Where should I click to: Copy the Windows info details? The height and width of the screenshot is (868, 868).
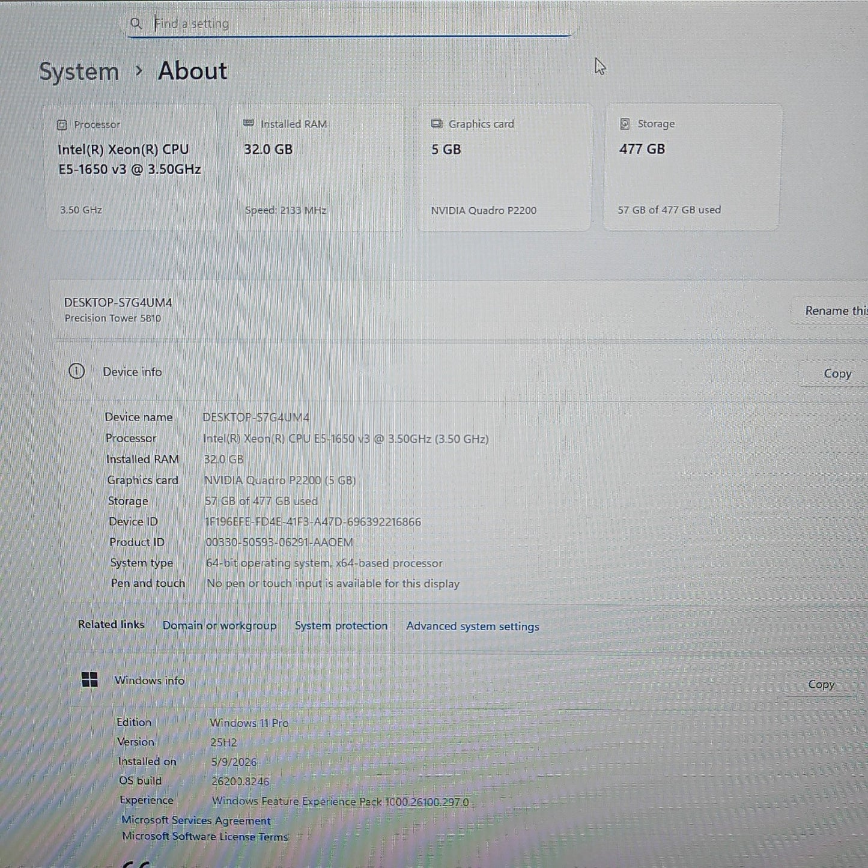click(x=821, y=685)
